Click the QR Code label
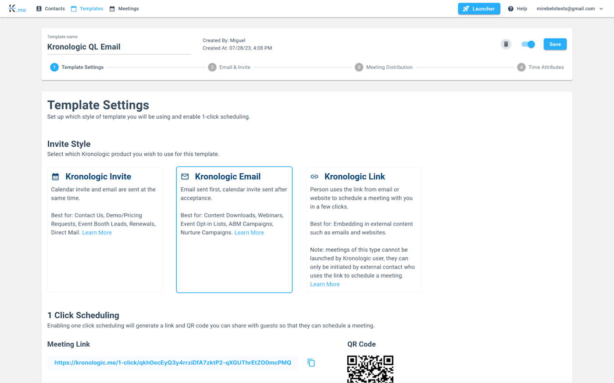This screenshot has width=614, height=383. click(x=361, y=344)
